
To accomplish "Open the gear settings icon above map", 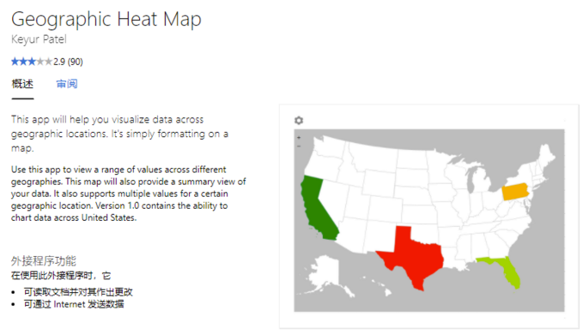I will (299, 121).
